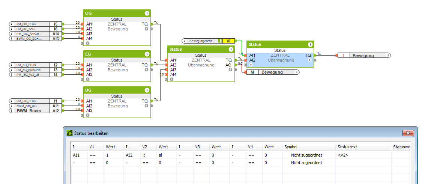
Task: Close the Status bearbeiten dialog
Action: [x=408, y=133]
